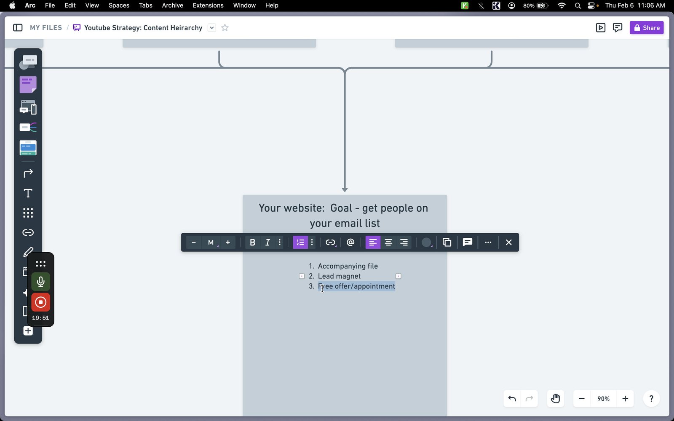Image resolution: width=674 pixels, height=421 pixels.
Task: Open comments panel in header
Action: click(618, 28)
